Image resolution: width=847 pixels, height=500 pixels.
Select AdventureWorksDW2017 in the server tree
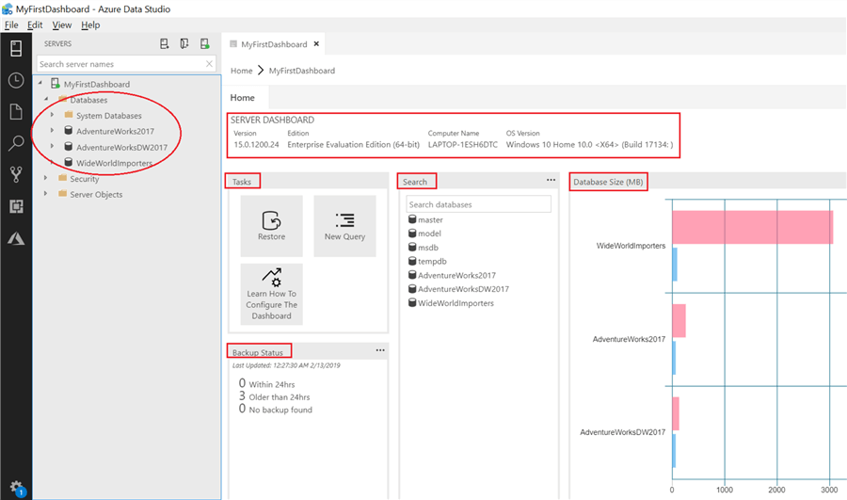point(121,147)
